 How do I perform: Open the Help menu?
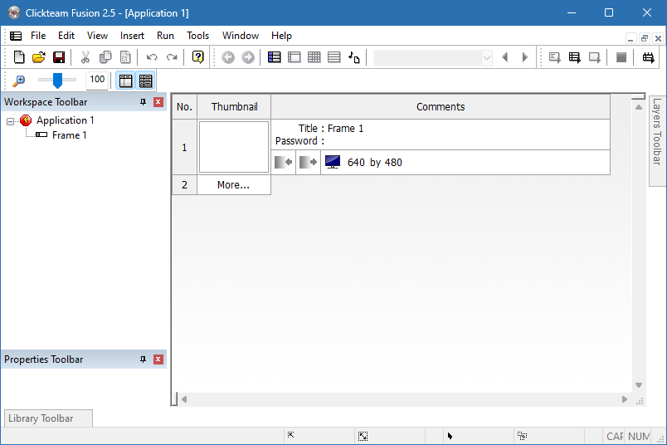pyautogui.click(x=281, y=36)
